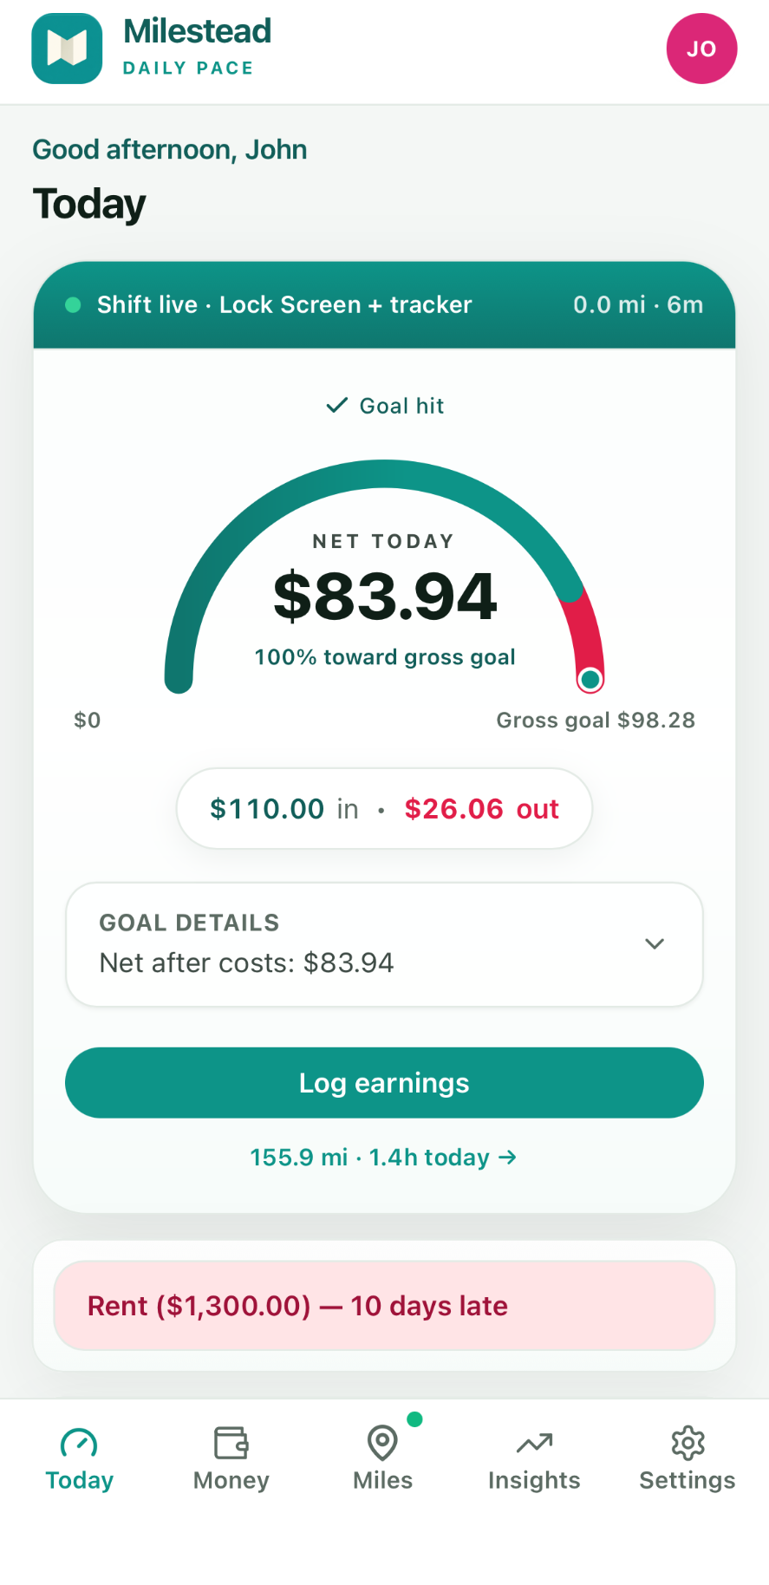Open the Money wallet icon

[231, 1443]
